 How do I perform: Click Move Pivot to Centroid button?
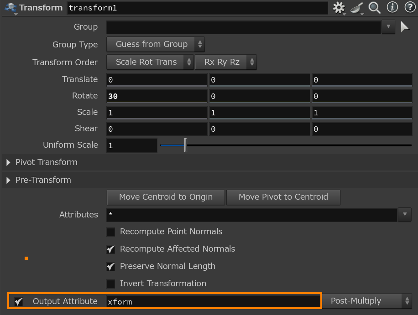[283, 197]
